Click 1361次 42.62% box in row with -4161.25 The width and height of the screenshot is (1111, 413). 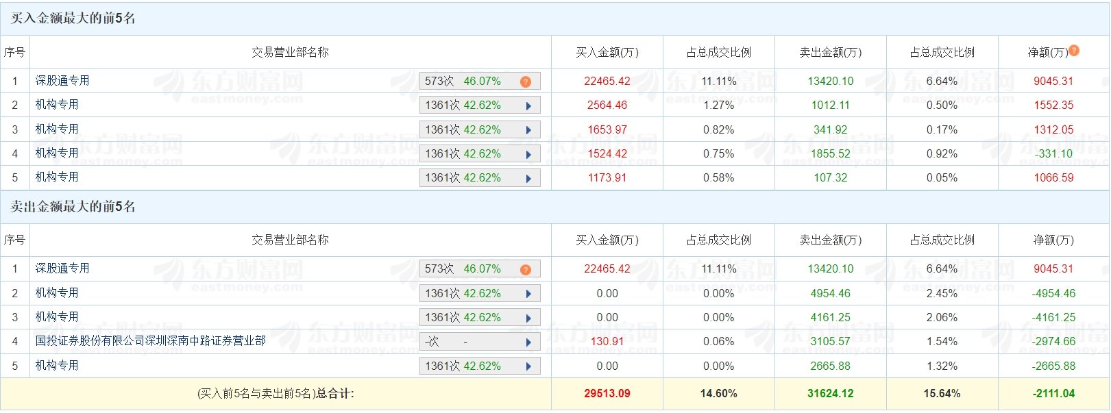pos(480,318)
